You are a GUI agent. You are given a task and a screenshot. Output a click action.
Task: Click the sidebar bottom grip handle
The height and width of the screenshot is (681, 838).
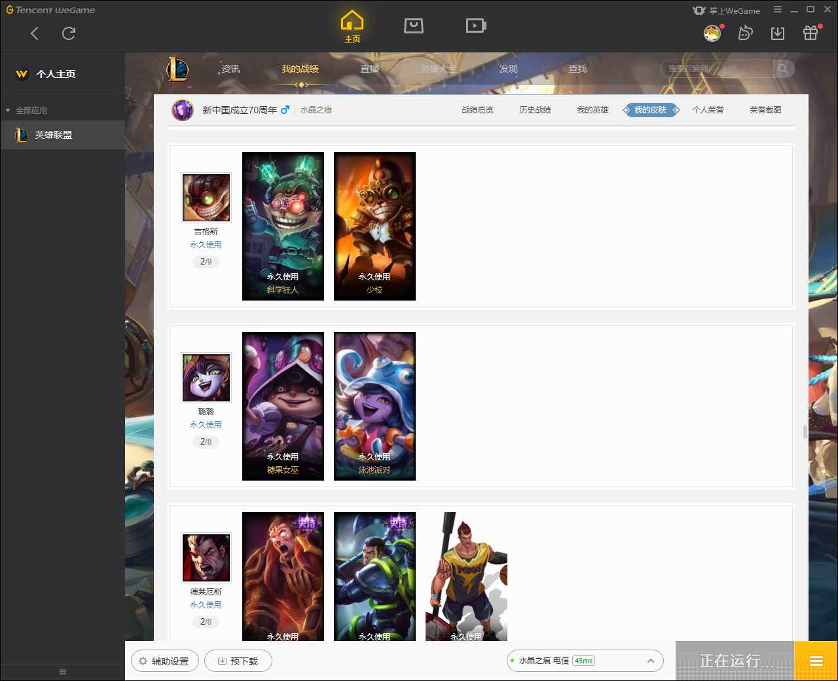(63, 672)
